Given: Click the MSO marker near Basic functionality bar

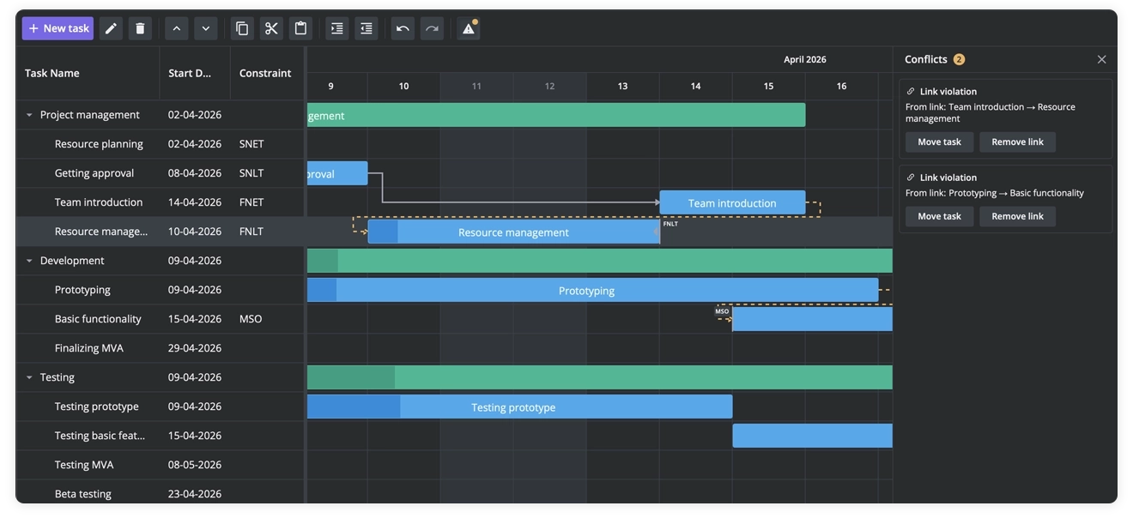Looking at the screenshot, I should click(x=722, y=311).
